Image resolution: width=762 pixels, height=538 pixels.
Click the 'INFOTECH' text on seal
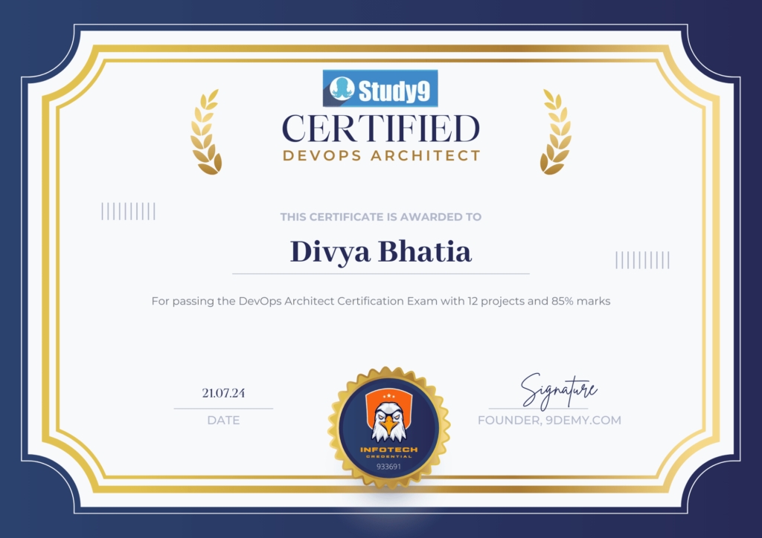coord(388,450)
